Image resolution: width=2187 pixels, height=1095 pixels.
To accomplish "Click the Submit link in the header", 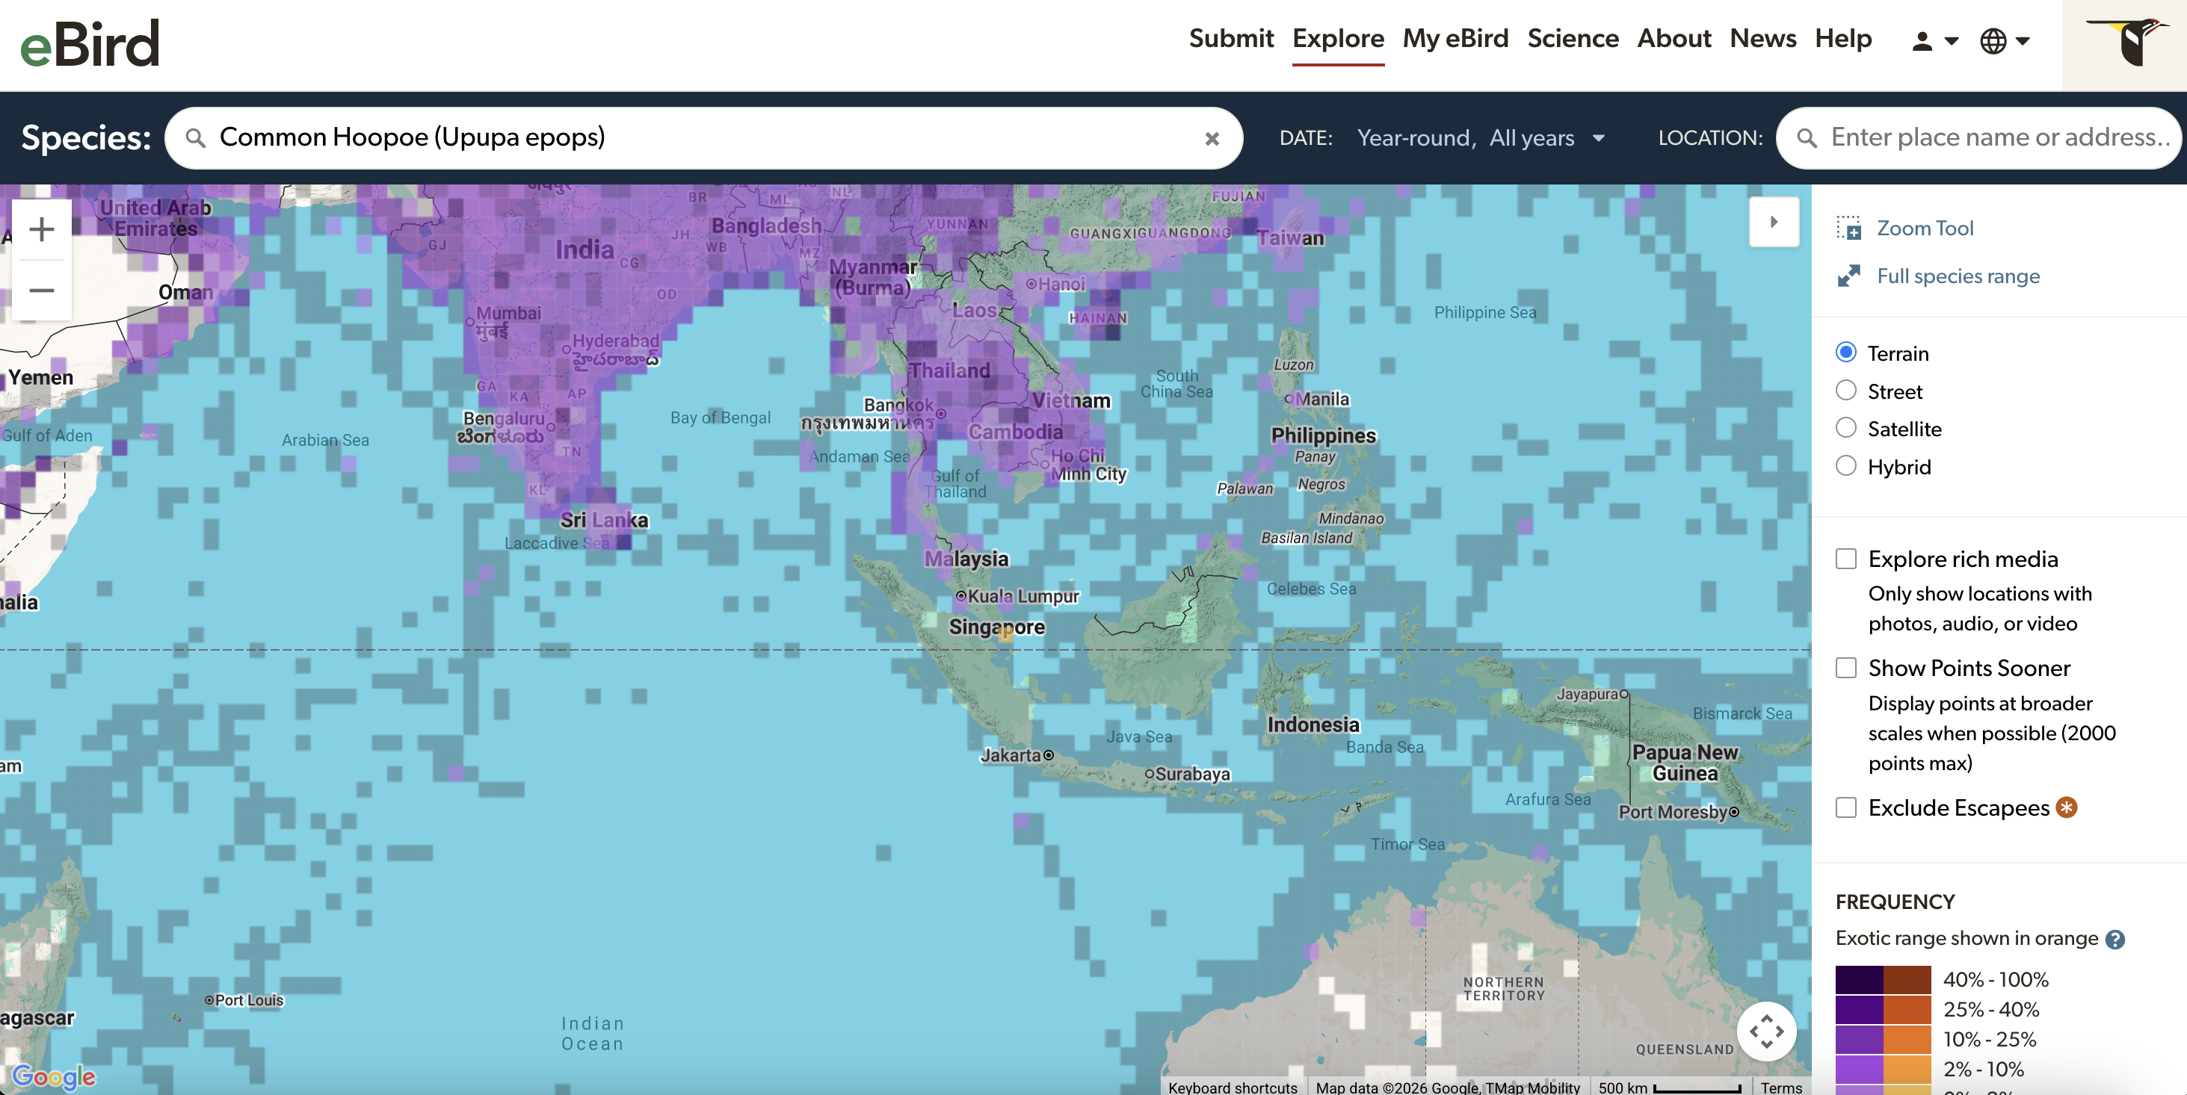I will pyautogui.click(x=1231, y=38).
